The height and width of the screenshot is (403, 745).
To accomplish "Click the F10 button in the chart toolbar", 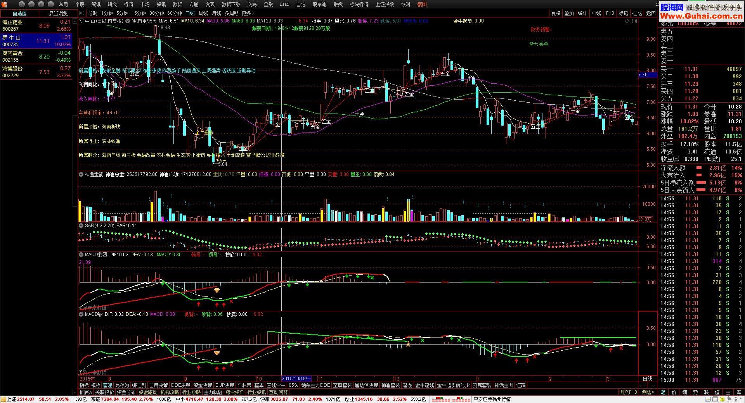I will coord(610,13).
